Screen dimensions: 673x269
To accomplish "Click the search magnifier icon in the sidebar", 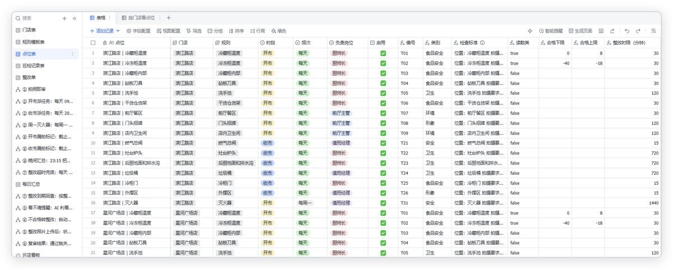I will tap(18, 19).
